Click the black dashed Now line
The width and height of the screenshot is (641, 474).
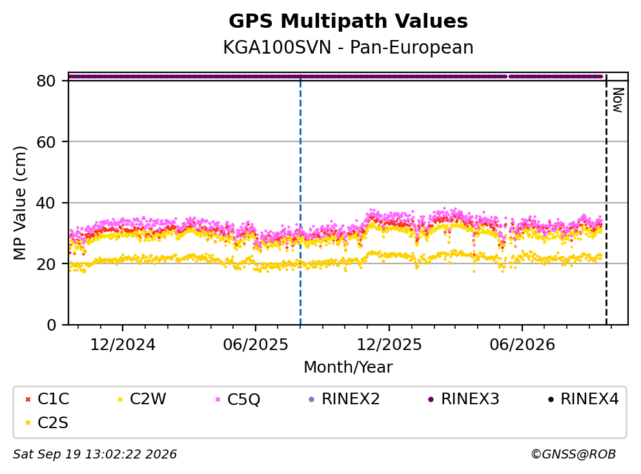click(606, 200)
